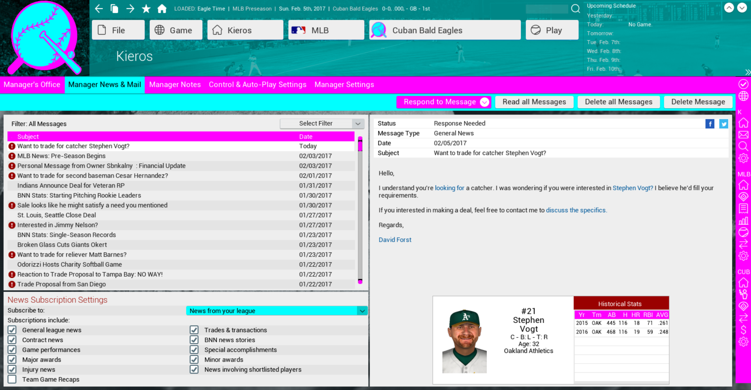The image size is (751, 390).
Task: Toggle Injury news checkbox
Action: pyautogui.click(x=12, y=369)
